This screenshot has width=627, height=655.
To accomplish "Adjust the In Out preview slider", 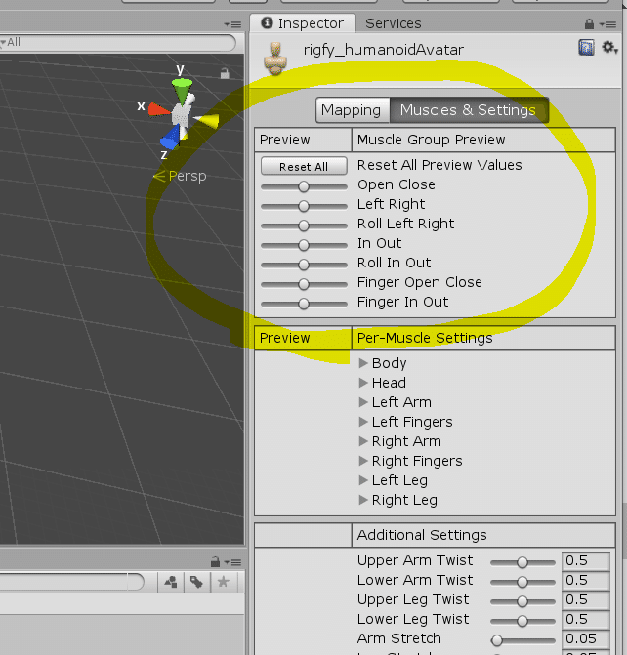I will coord(304,245).
